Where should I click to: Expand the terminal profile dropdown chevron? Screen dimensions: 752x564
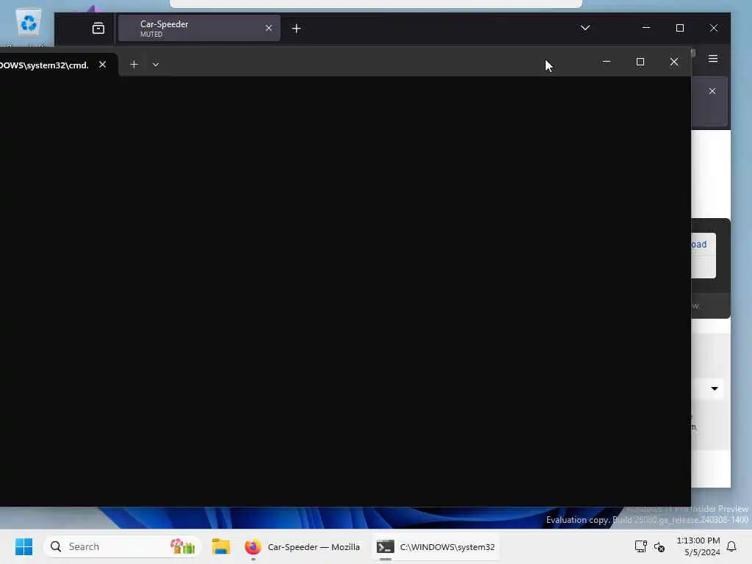[156, 65]
